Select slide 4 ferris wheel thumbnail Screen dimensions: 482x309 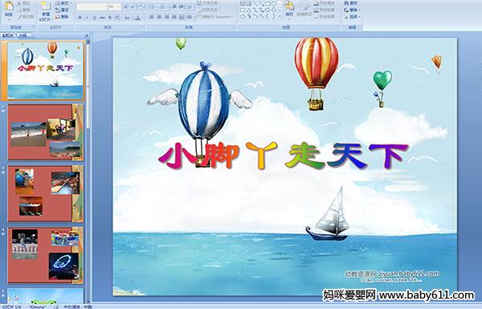coord(46,255)
